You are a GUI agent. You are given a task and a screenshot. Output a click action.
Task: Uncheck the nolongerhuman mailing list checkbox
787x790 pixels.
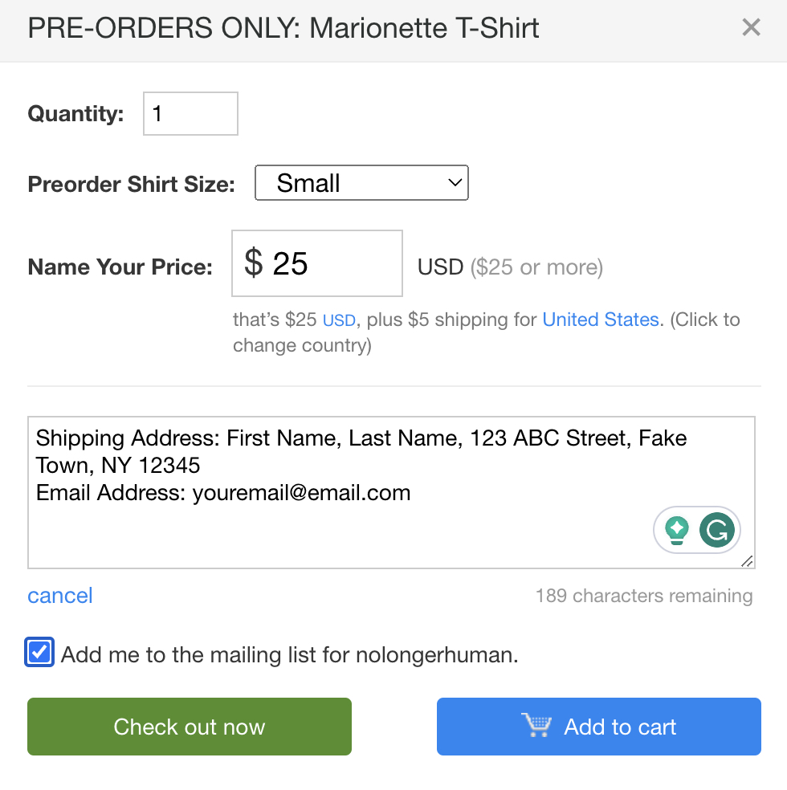pos(40,653)
